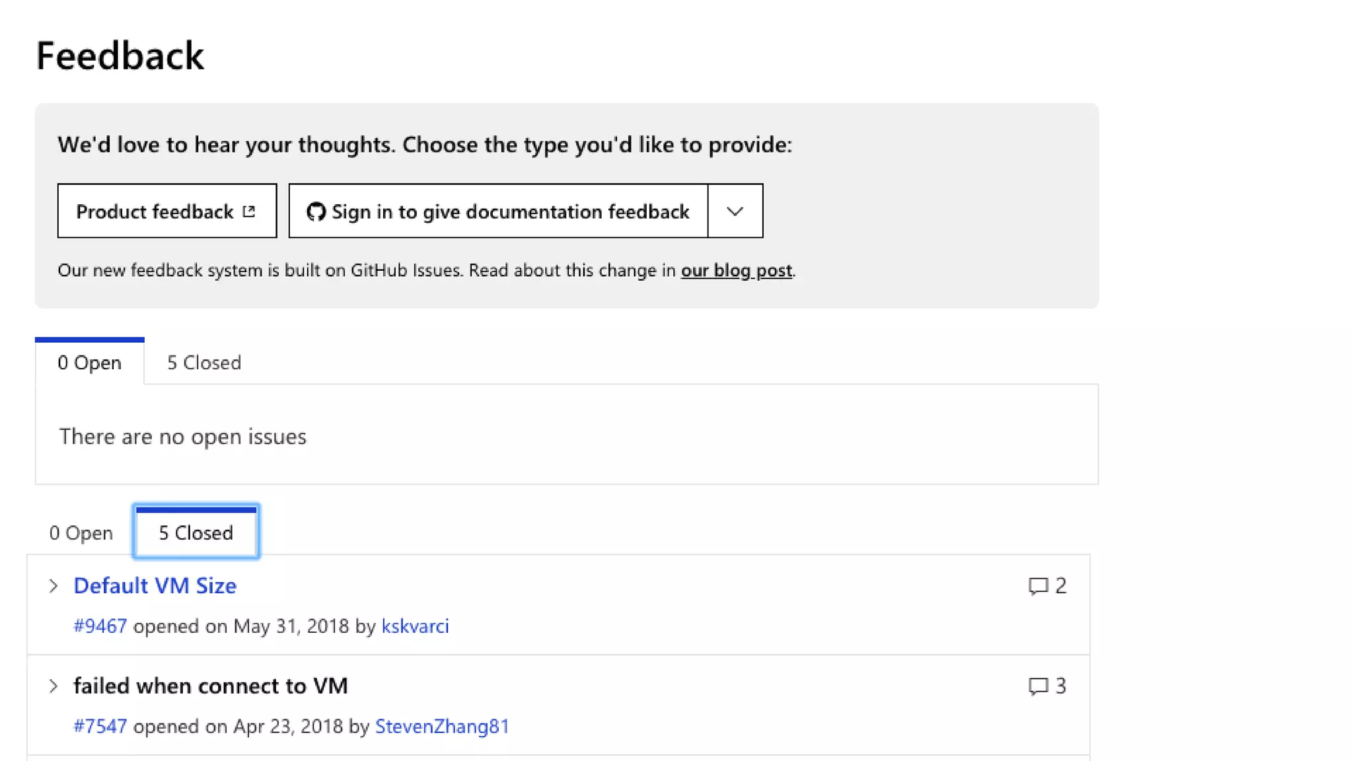Image resolution: width=1353 pixels, height=761 pixels.
Task: View StevenZhang81's profile link
Action: pos(442,727)
